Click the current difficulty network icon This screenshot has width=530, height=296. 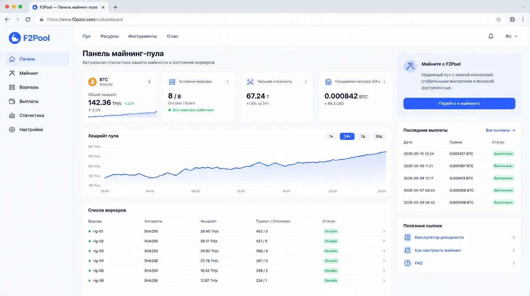(250, 82)
